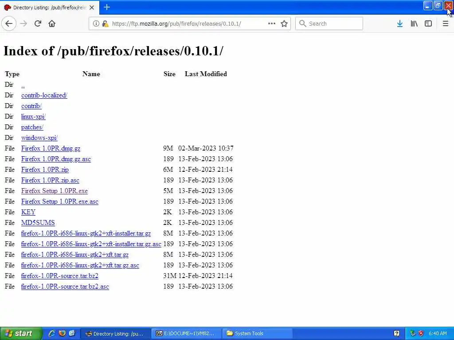454x340 pixels.
Task: Click the 'Type' column header
Action: click(x=12, y=74)
